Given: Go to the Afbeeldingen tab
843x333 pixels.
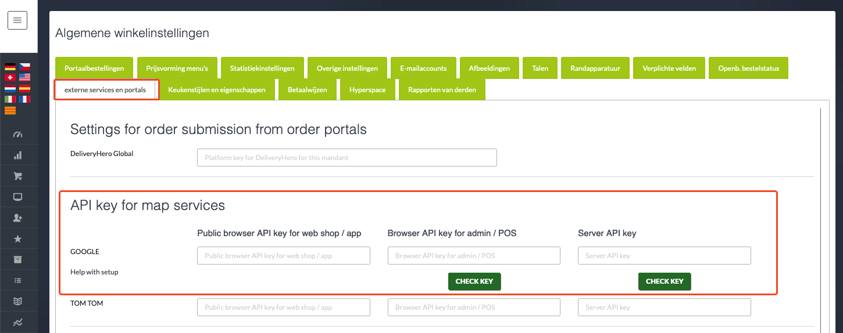Looking at the screenshot, I should click(x=490, y=68).
